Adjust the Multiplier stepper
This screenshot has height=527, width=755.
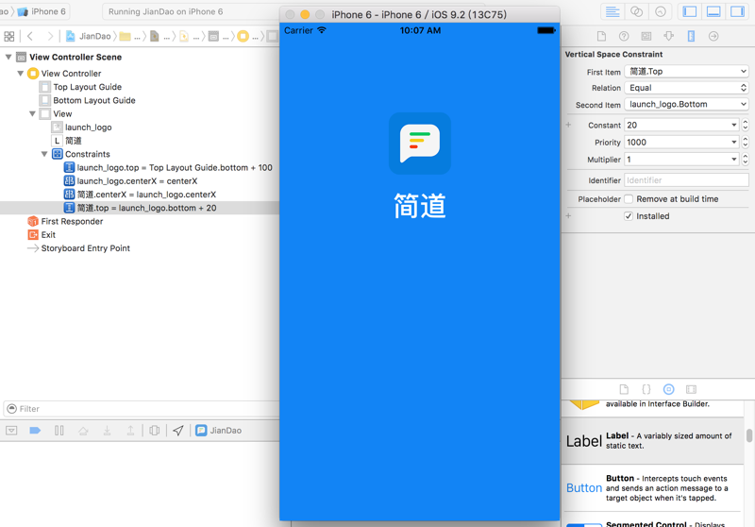pos(745,160)
